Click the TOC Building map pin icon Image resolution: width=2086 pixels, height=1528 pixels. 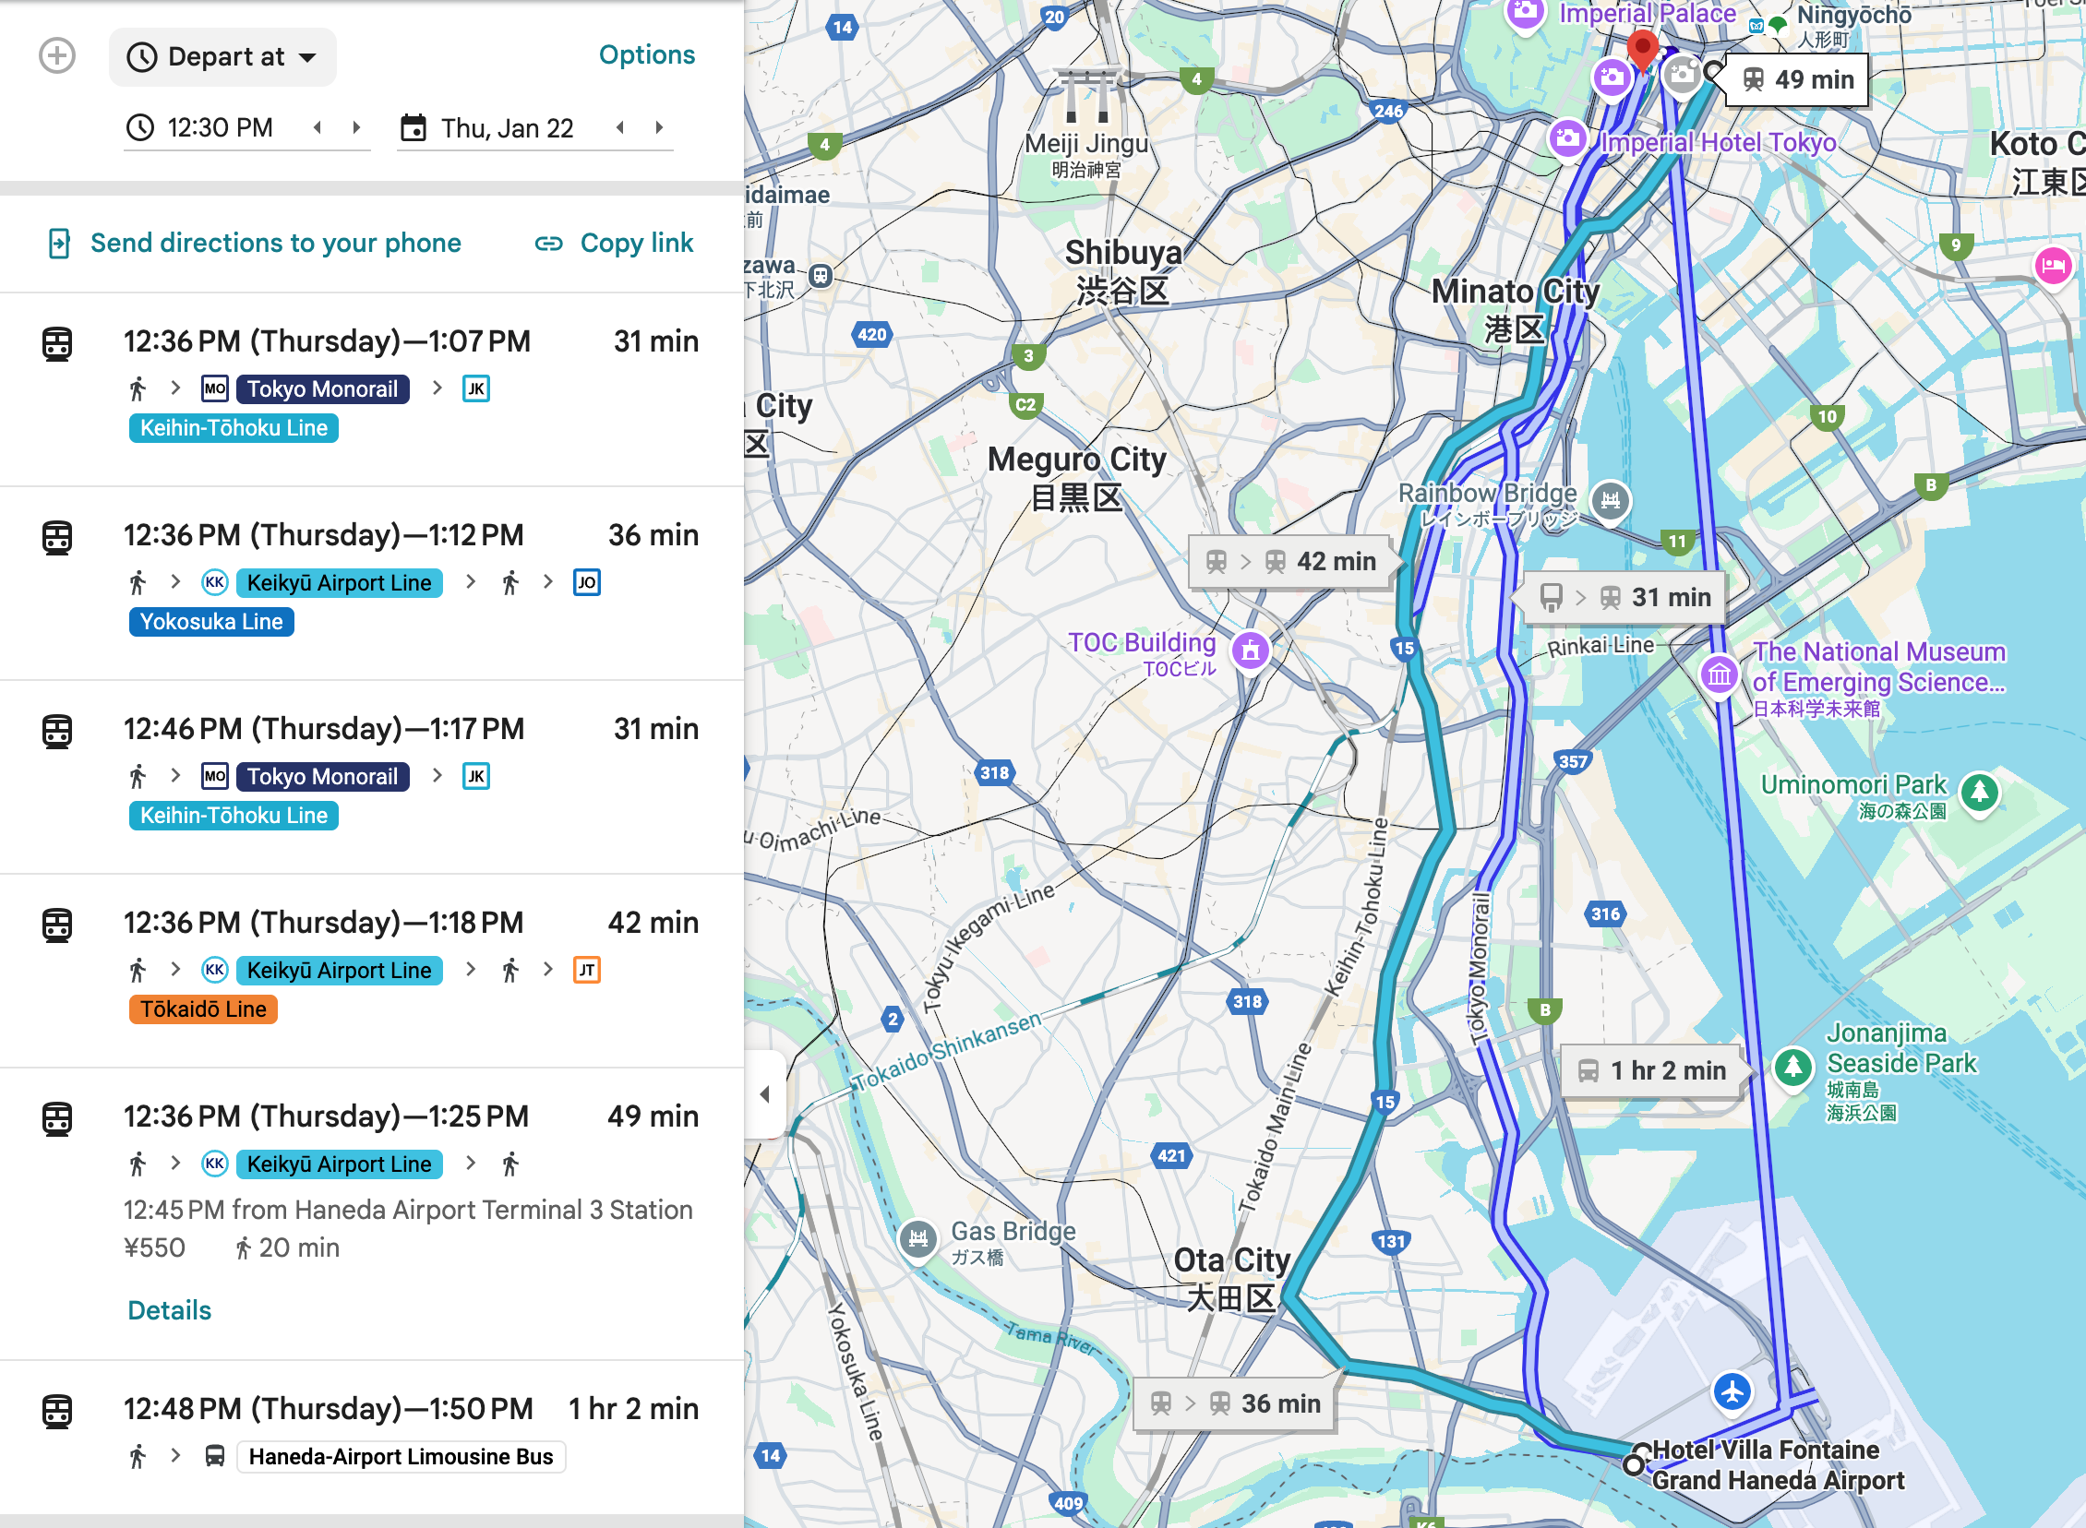coord(1251,651)
